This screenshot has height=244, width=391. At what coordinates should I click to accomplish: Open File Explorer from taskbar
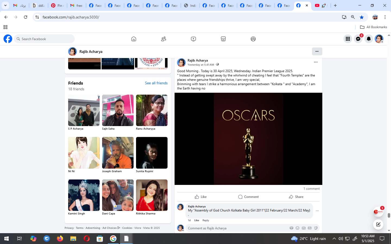pyautogui.click(x=73, y=239)
